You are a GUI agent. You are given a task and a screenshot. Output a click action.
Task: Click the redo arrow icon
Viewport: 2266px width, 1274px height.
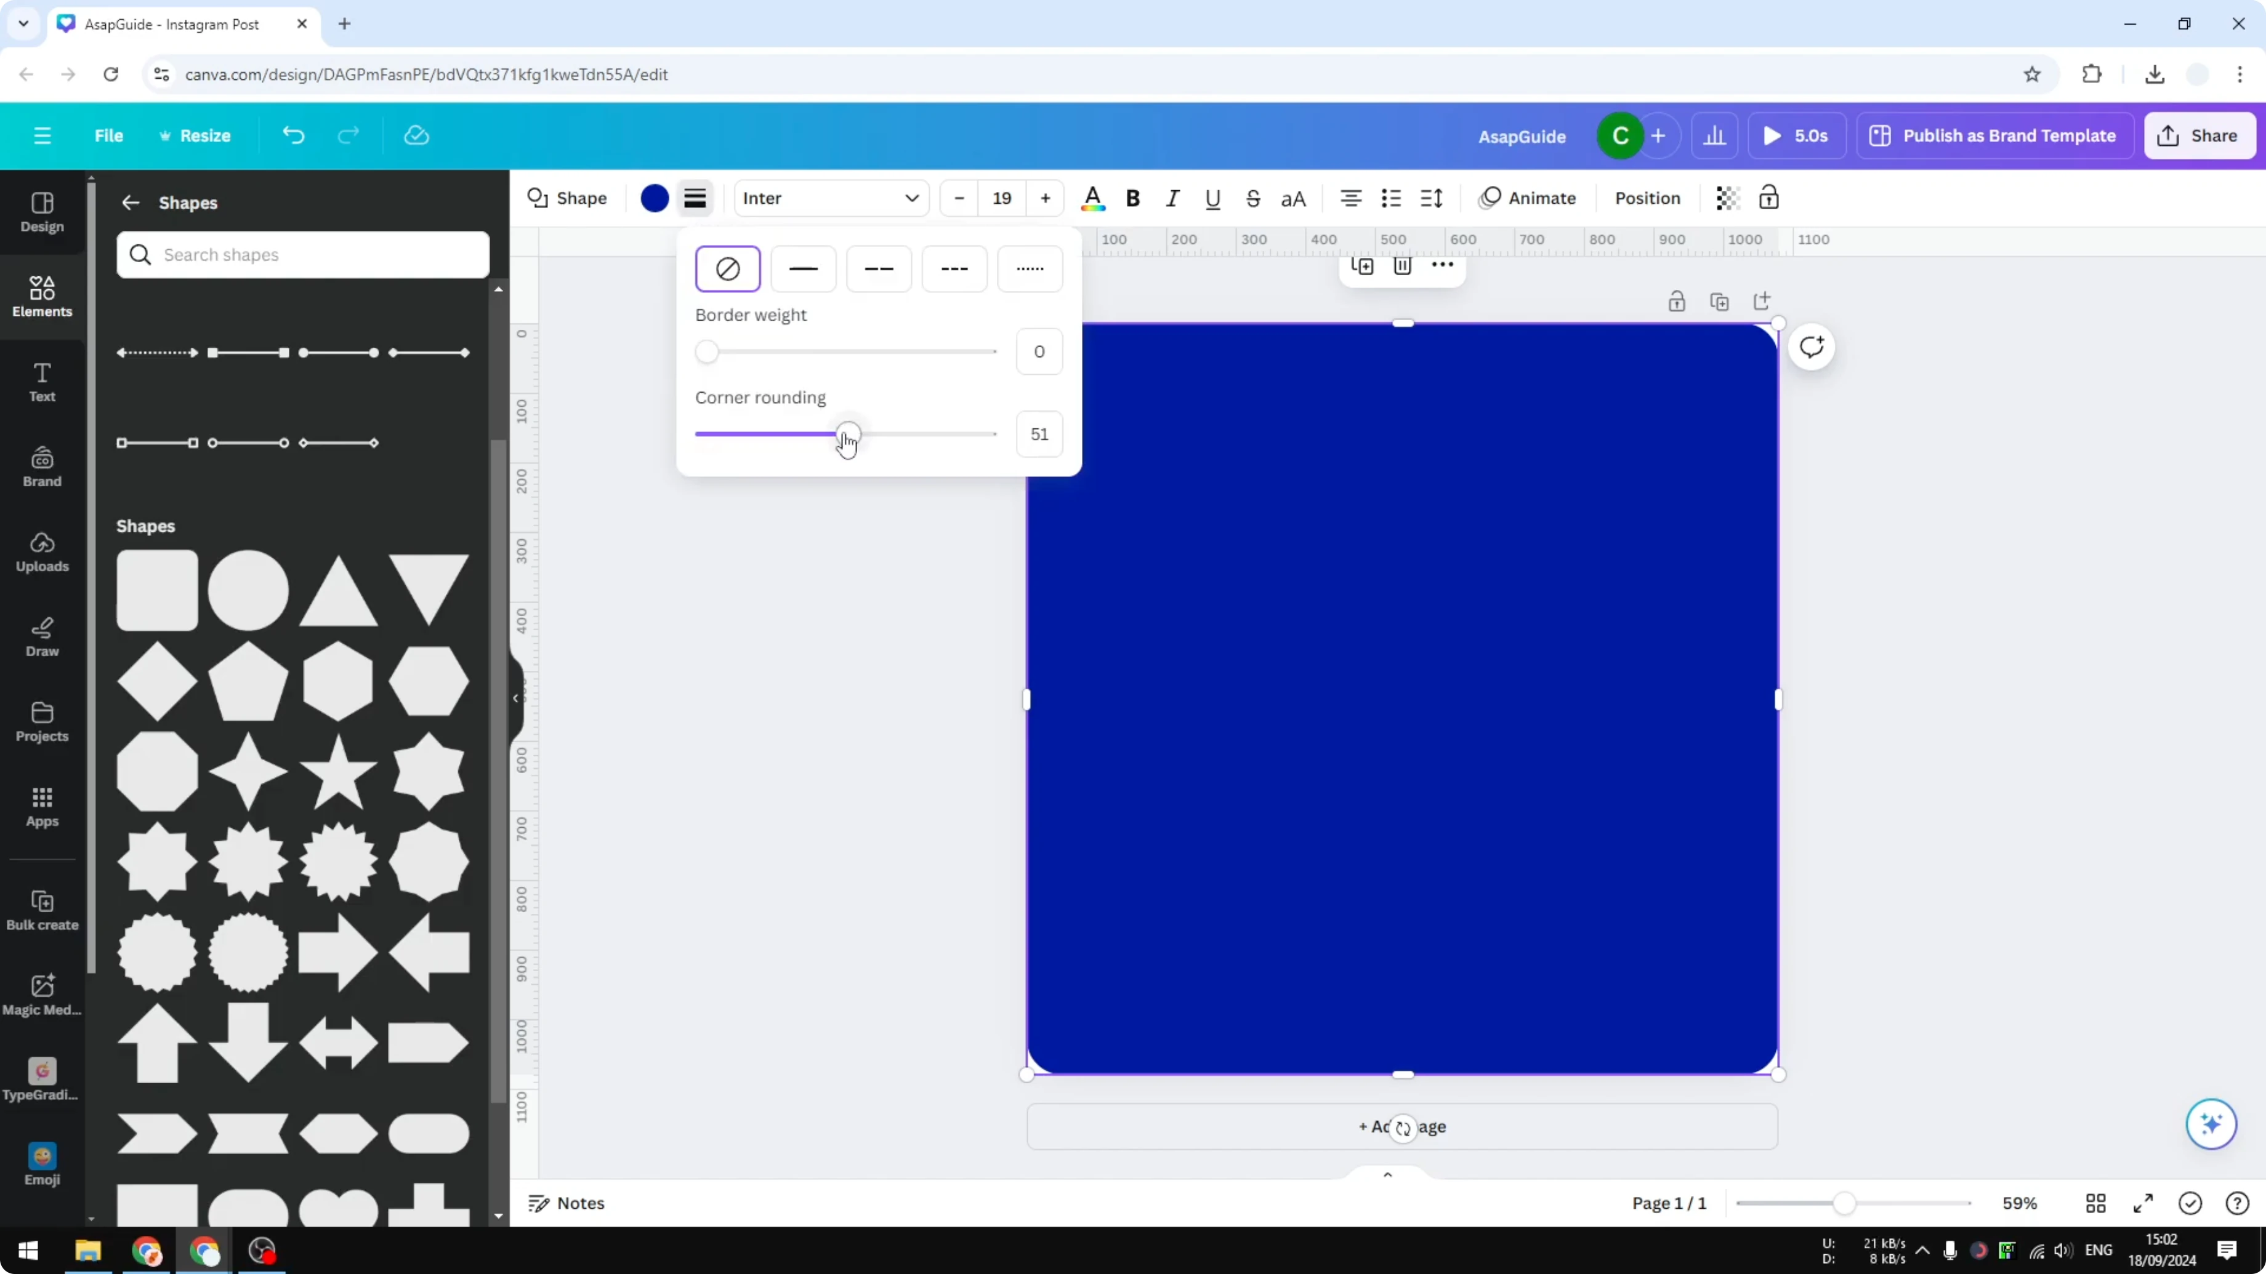coord(349,135)
